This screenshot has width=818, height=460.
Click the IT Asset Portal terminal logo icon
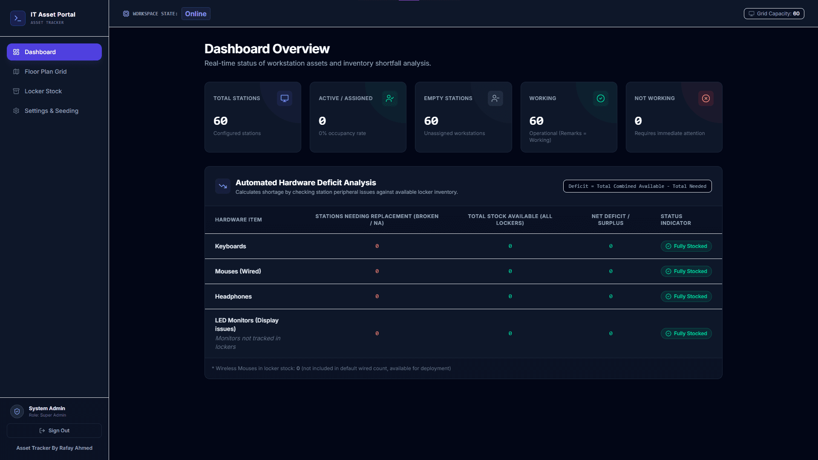[x=17, y=18]
